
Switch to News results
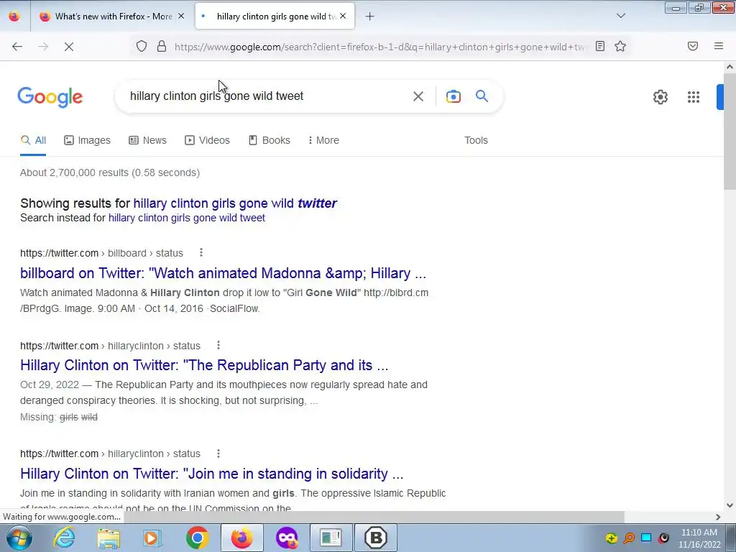pyautogui.click(x=148, y=140)
